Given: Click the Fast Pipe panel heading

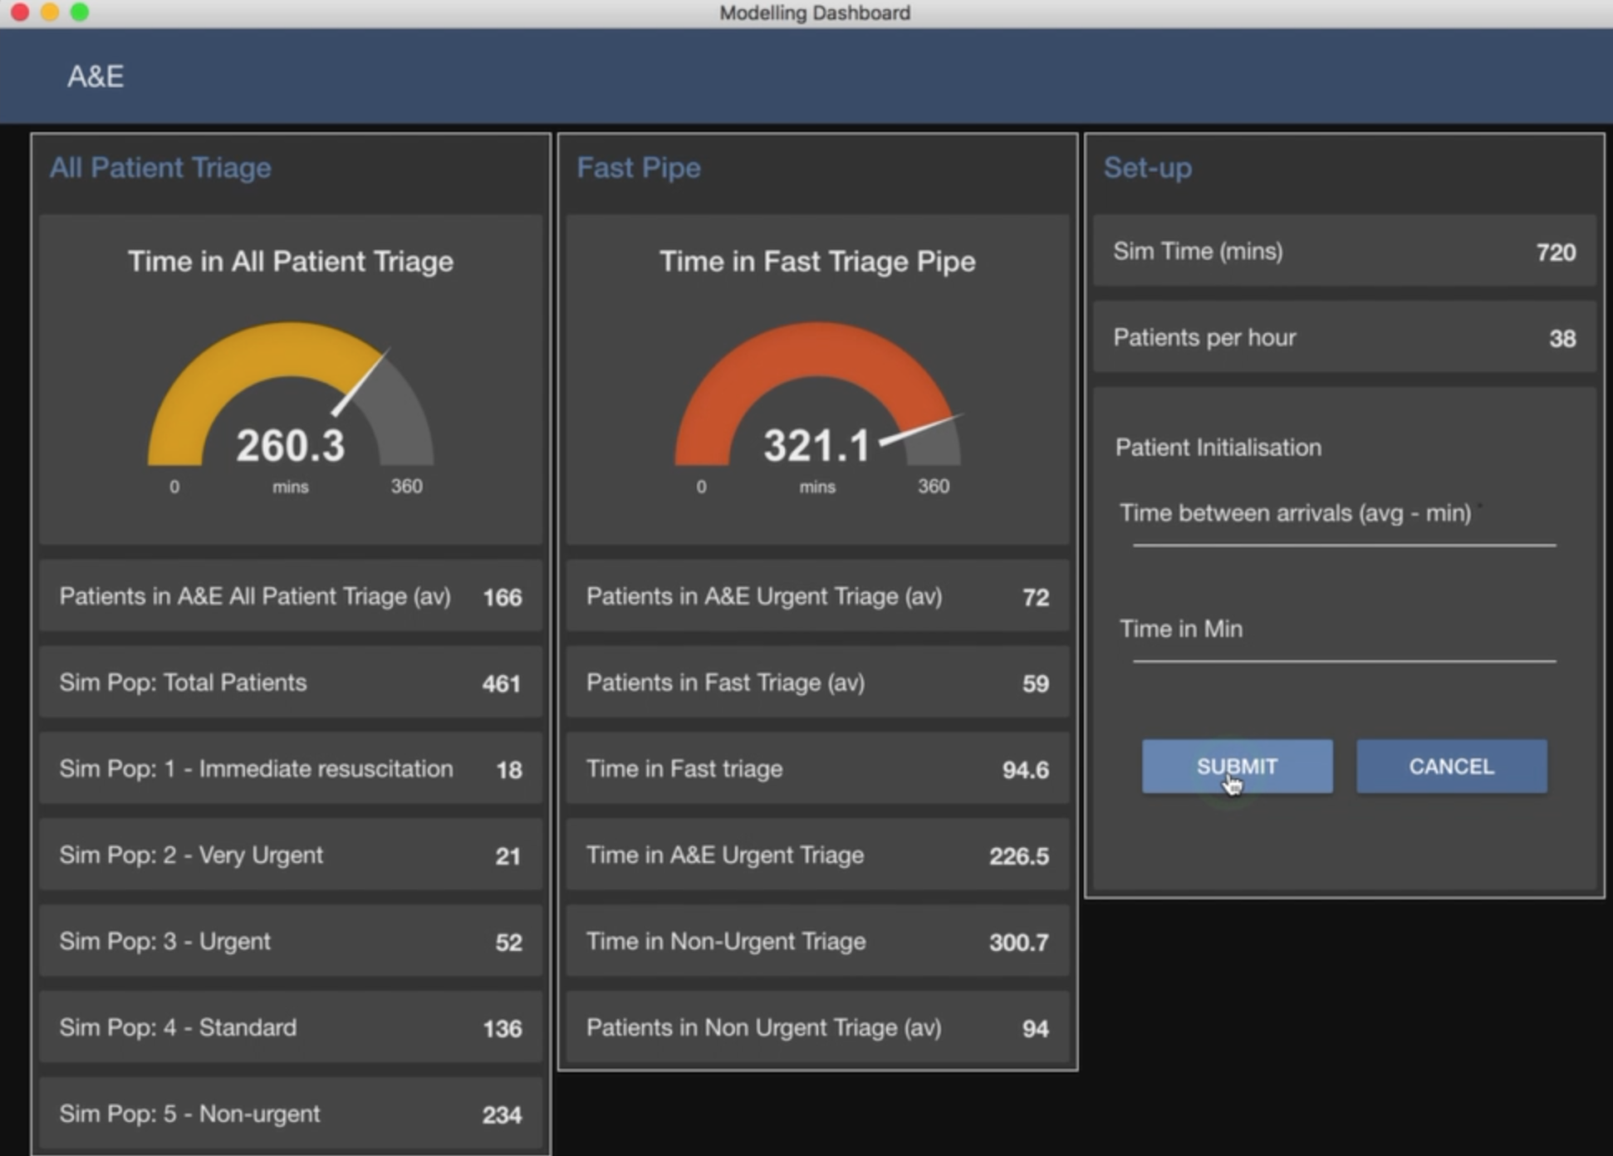Looking at the screenshot, I should [638, 168].
